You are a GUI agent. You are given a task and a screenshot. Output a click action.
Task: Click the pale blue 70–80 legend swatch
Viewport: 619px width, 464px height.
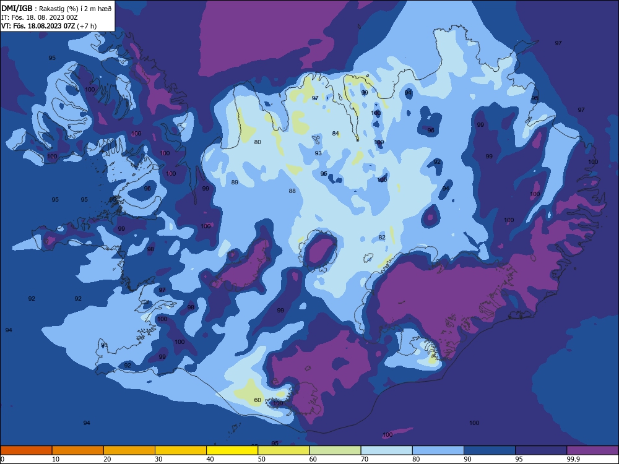387,450
